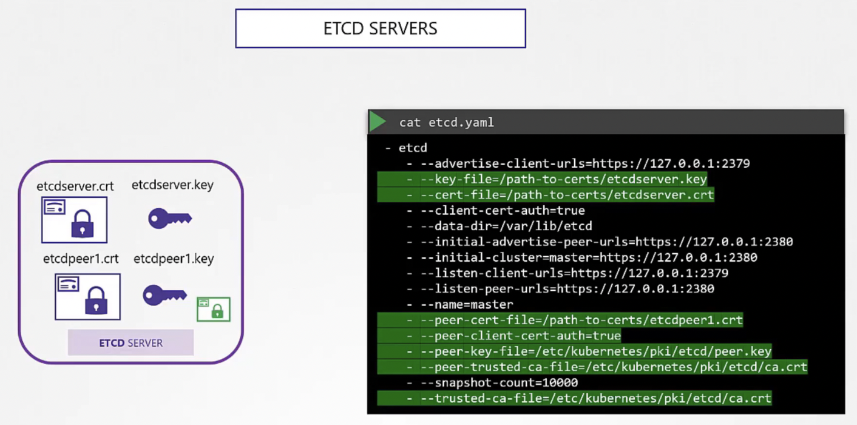Select the highlighted --peer-cert-file line
857x425 pixels.
(x=560, y=320)
